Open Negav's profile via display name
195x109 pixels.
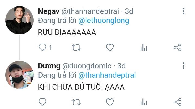pyautogui.click(x=49, y=11)
